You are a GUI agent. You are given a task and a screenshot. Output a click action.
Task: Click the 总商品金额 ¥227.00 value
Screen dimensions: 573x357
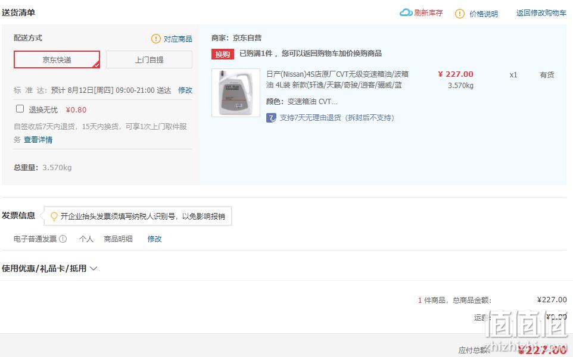(552, 300)
